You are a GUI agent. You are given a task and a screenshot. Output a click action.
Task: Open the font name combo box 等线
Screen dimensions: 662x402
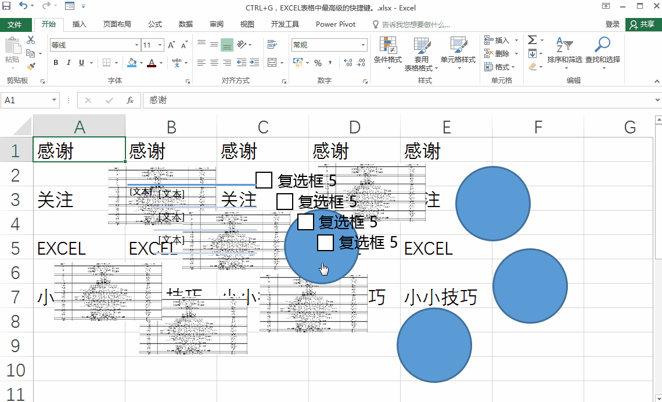[95, 45]
